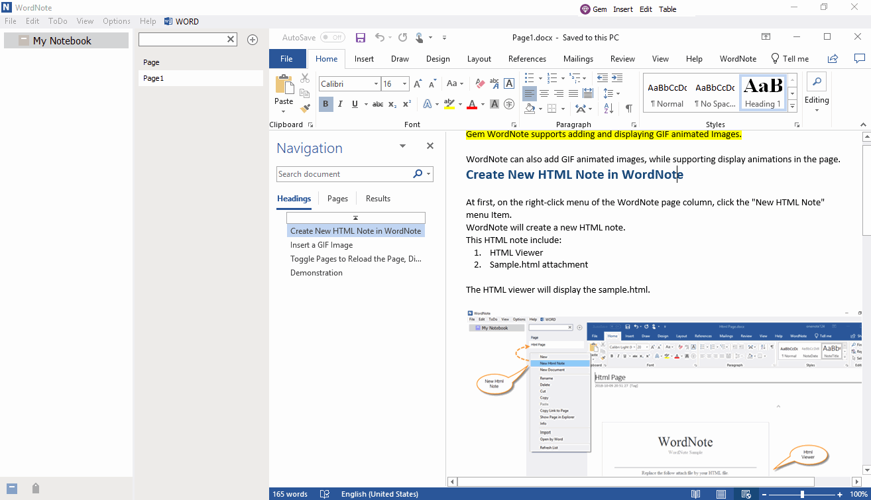Click the lock icon in WordNote footer

click(x=36, y=488)
